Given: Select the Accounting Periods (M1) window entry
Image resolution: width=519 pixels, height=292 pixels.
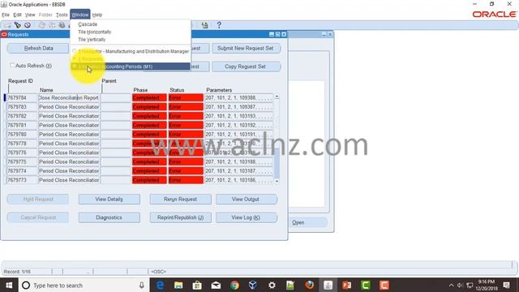Looking at the screenshot, I should click(x=131, y=67).
